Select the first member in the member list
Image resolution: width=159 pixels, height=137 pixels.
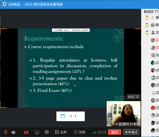tap(151, 17)
